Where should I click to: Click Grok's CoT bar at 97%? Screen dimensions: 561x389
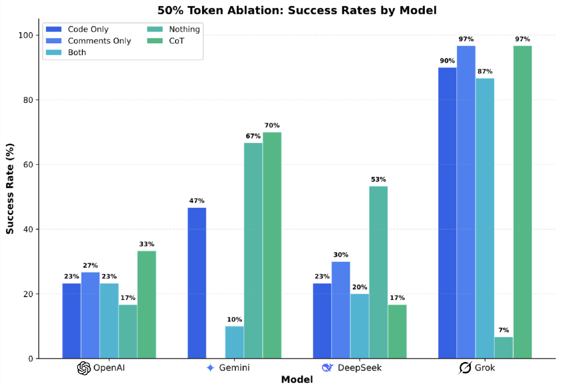pyautogui.click(x=522, y=202)
